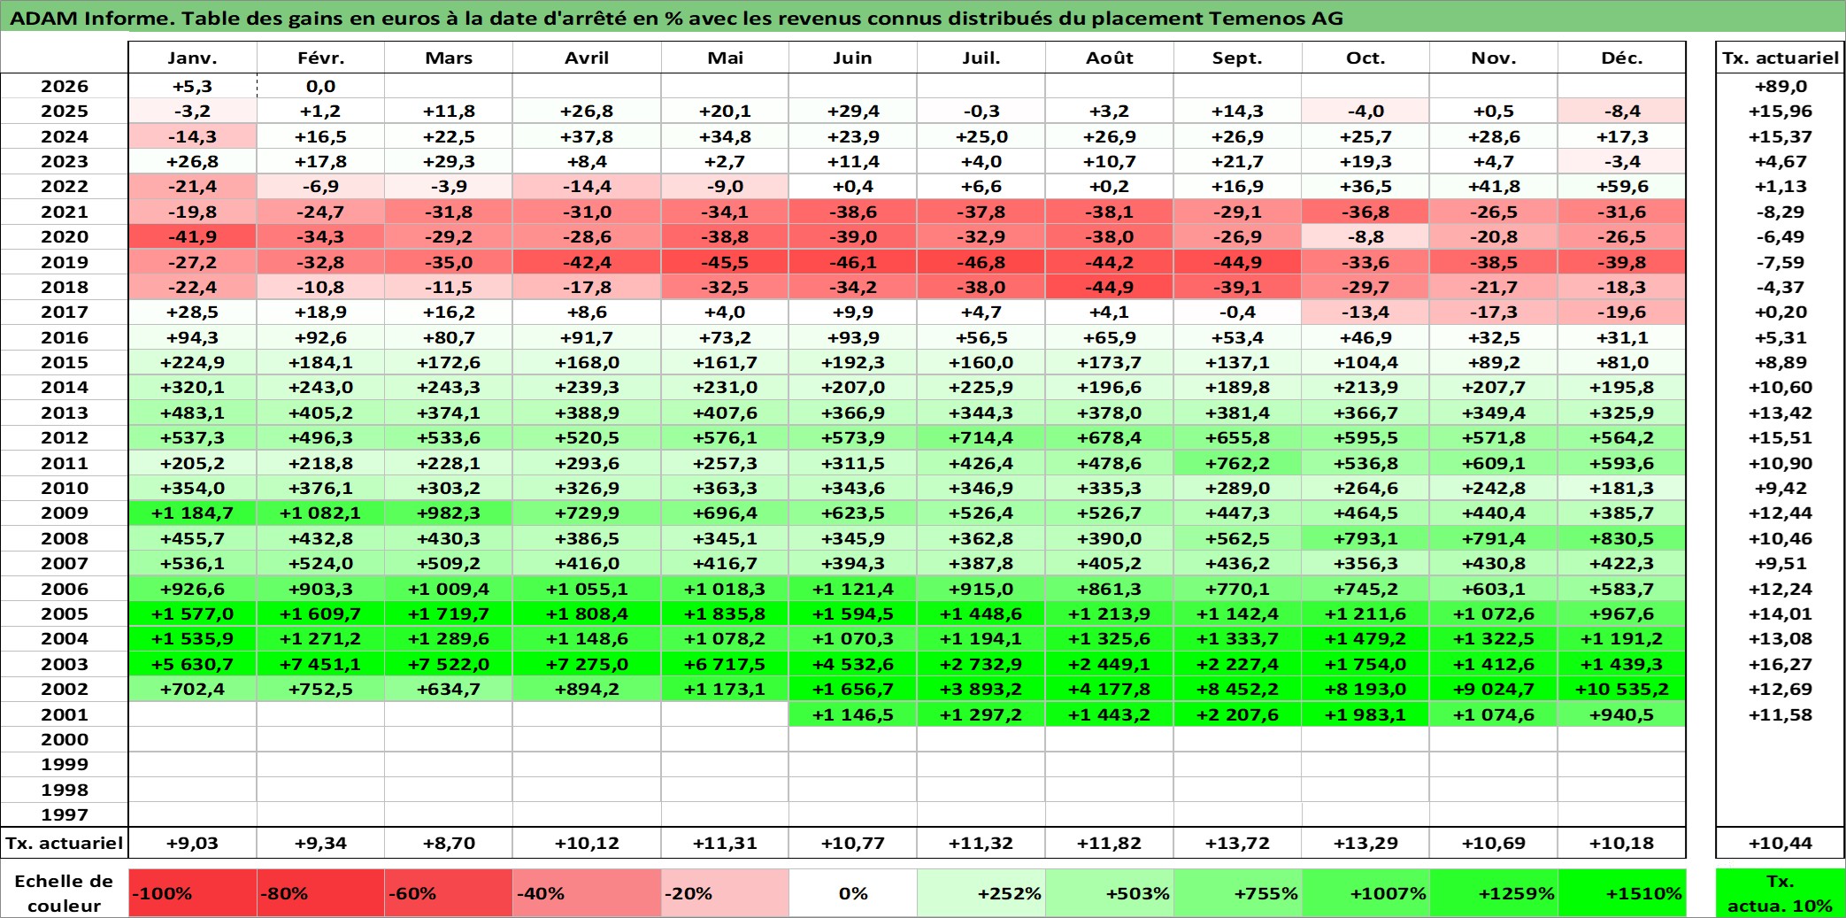Screen dimensions: 1846x918
Task: Select cell +762,2 for September 2011
Action: coord(1237,463)
